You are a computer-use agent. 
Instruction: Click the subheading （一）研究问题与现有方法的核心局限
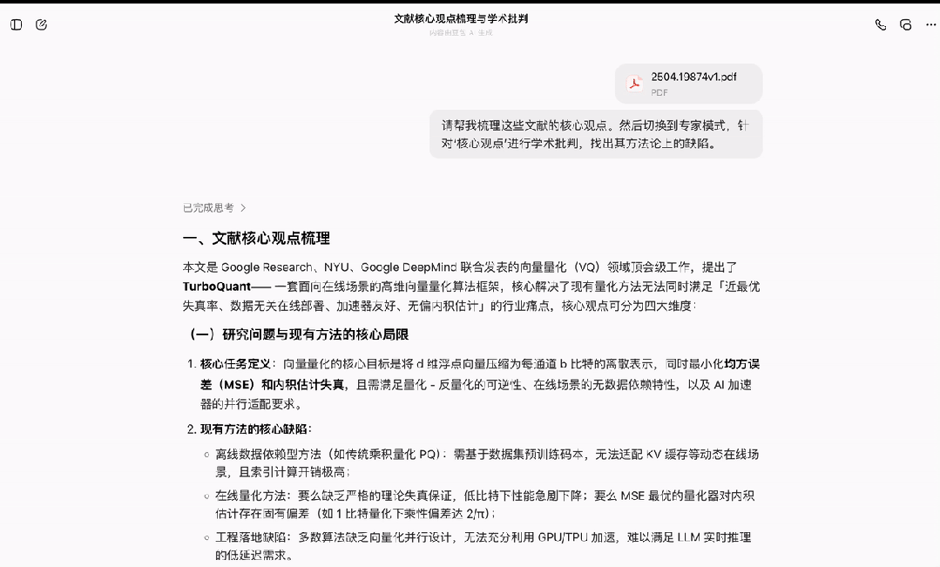pos(299,334)
